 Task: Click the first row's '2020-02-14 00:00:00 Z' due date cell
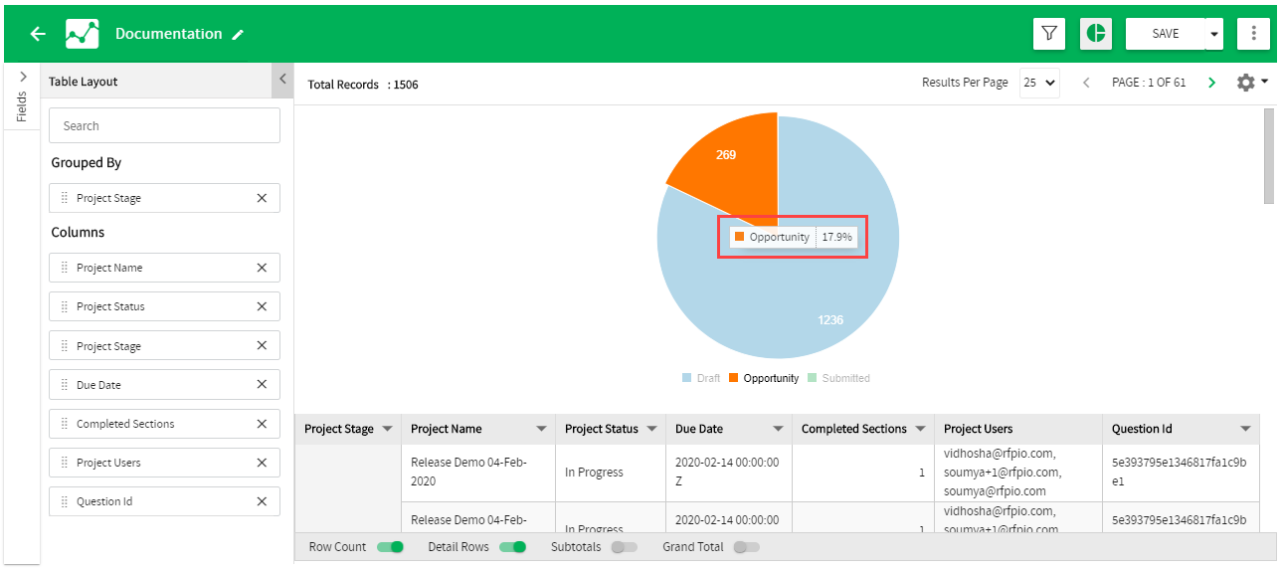[729, 472]
